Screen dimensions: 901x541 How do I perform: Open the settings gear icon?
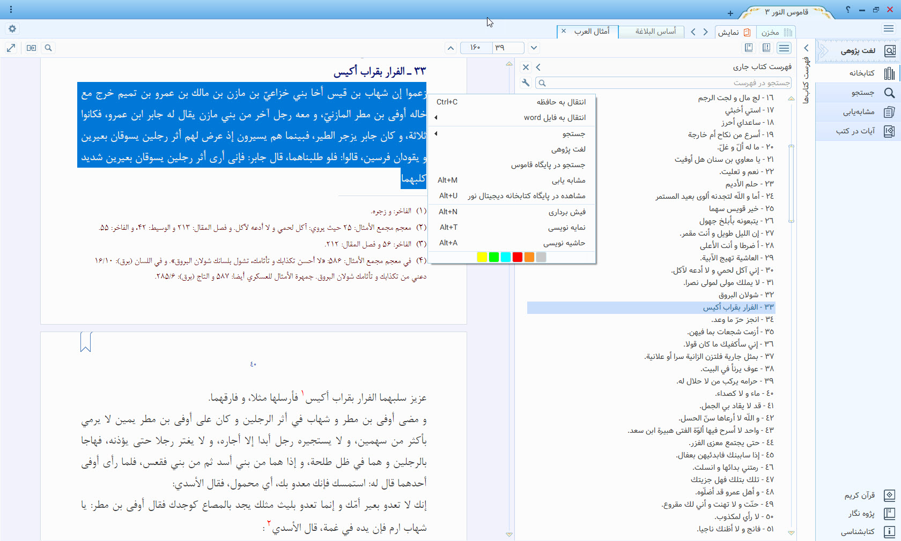click(12, 29)
